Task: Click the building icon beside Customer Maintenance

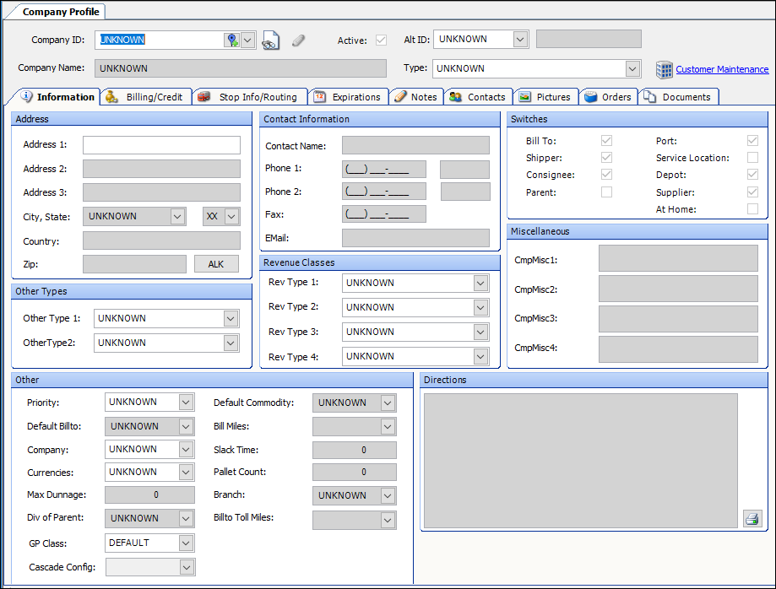Action: tap(664, 69)
